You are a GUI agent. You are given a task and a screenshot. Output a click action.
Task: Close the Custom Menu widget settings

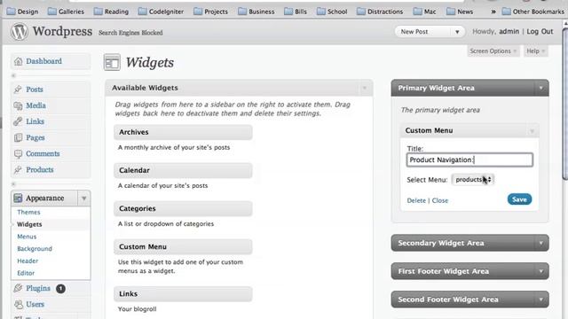[x=440, y=200]
